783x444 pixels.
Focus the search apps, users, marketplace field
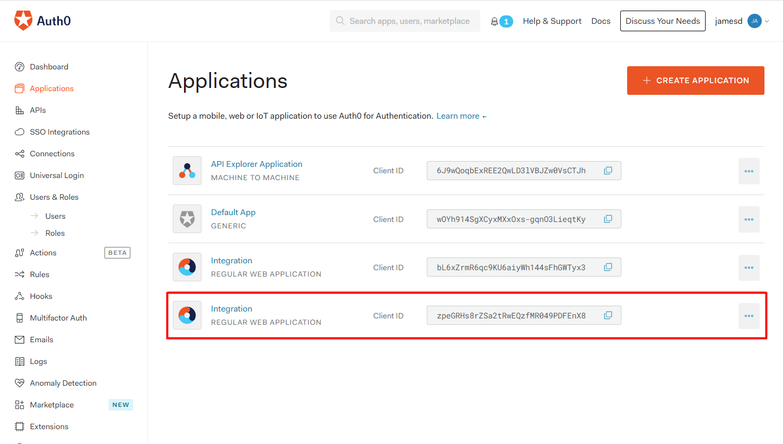tap(405, 21)
